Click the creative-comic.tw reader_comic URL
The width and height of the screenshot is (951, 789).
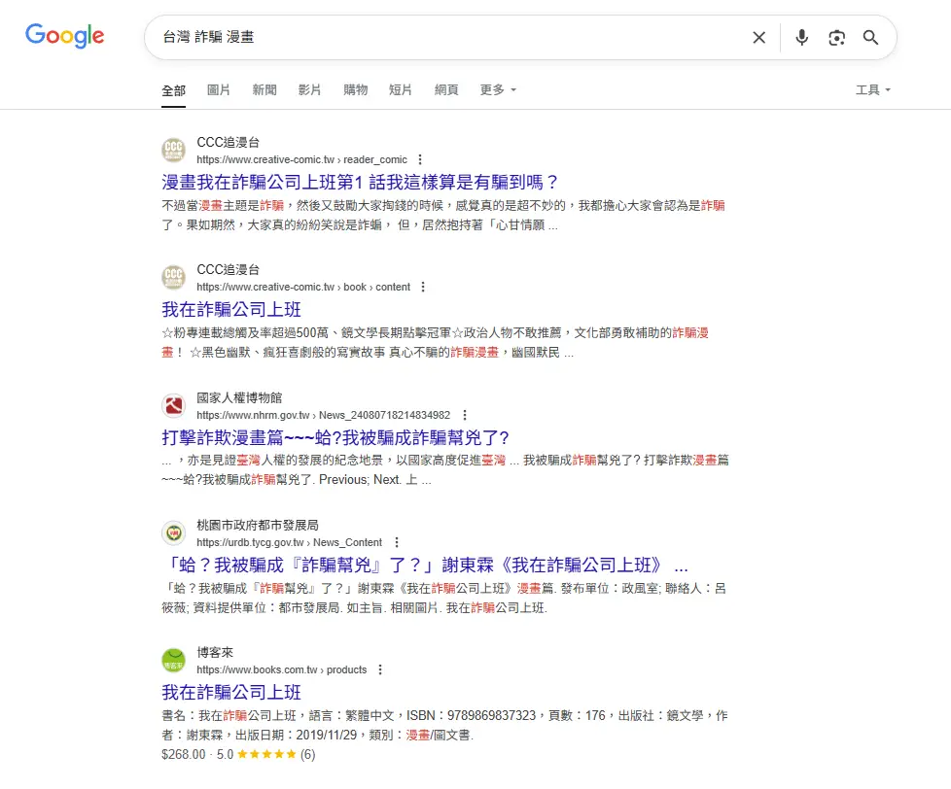click(301, 159)
